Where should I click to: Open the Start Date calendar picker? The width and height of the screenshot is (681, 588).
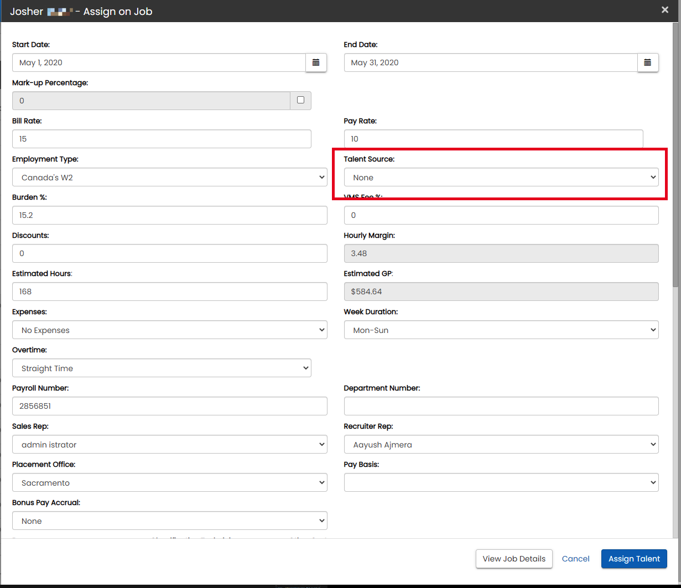316,63
